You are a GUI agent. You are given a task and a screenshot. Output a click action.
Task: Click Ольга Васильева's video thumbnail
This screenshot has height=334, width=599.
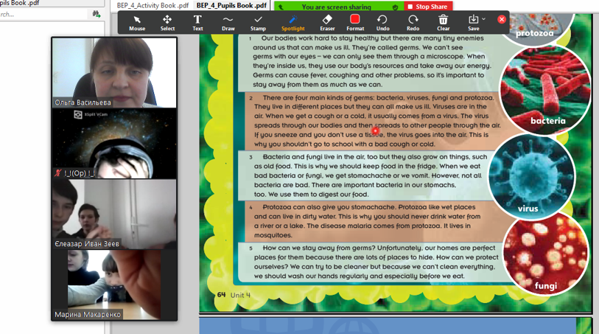click(114, 72)
